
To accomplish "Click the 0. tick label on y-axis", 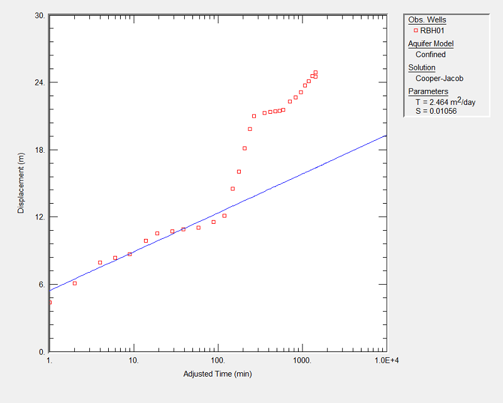I will click(41, 352).
